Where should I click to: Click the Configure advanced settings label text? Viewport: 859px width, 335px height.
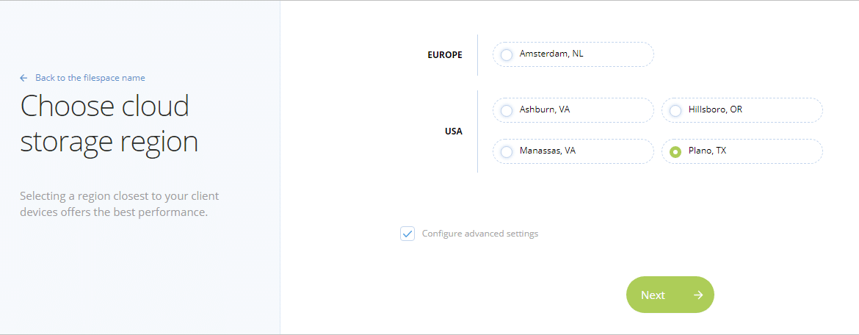(480, 234)
